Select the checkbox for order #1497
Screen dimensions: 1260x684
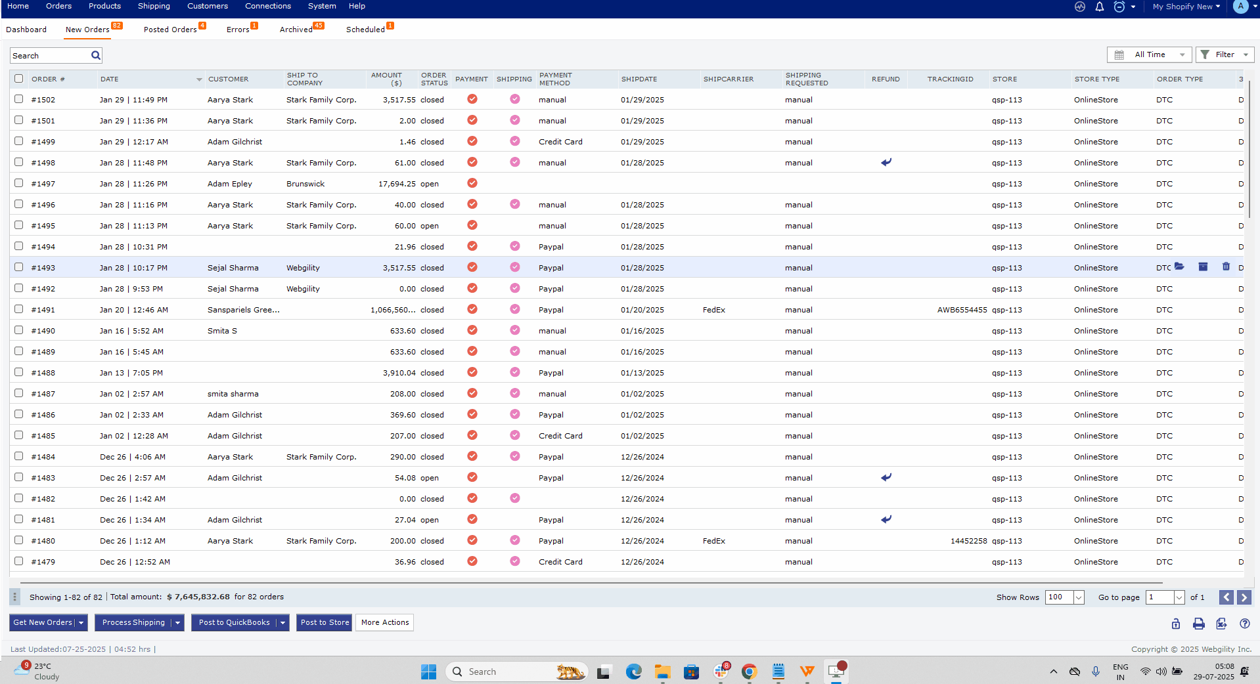[x=18, y=183]
